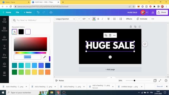The image size is (169, 95).
Task: Undo the last action
Action: click(x=38, y=12)
